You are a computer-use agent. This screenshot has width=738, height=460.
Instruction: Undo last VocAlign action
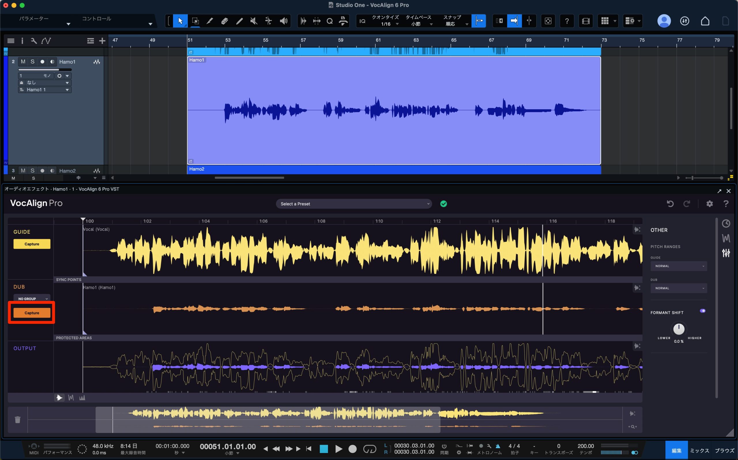point(670,203)
